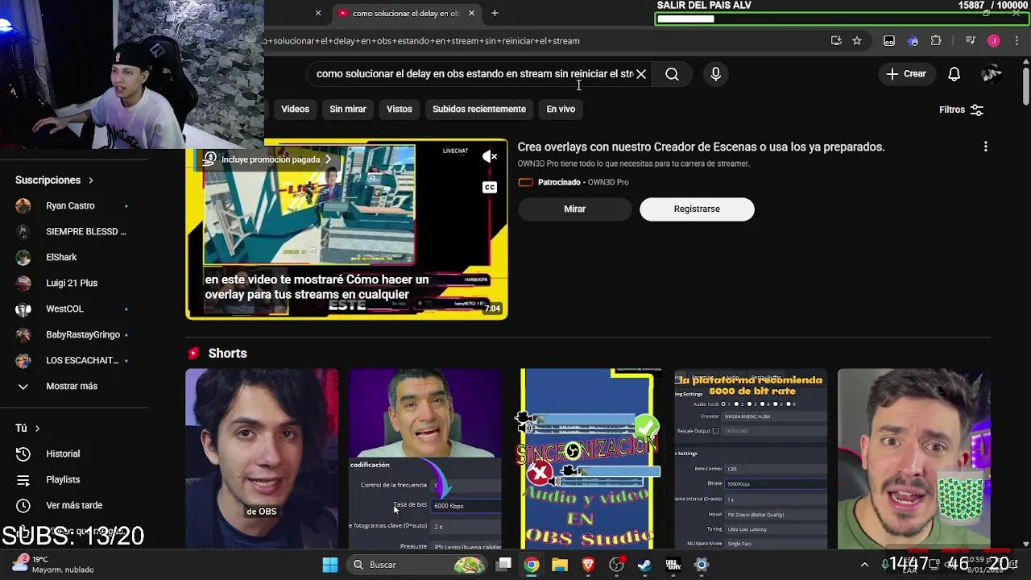Open the OWN3D overlay ad video thumbnail
The width and height of the screenshot is (1031, 580).
(346, 230)
